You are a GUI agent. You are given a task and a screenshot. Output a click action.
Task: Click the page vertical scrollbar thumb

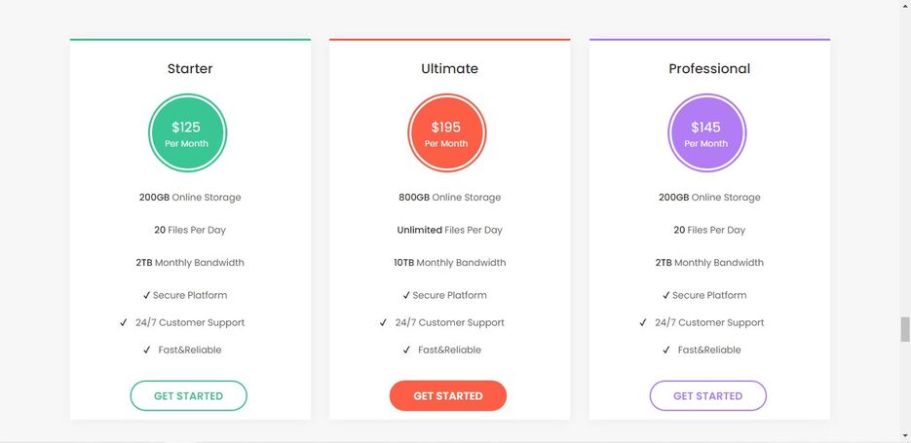tap(904, 329)
